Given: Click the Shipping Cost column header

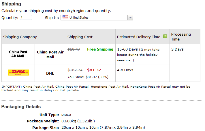Looking at the screenshot, I should point(80,37).
